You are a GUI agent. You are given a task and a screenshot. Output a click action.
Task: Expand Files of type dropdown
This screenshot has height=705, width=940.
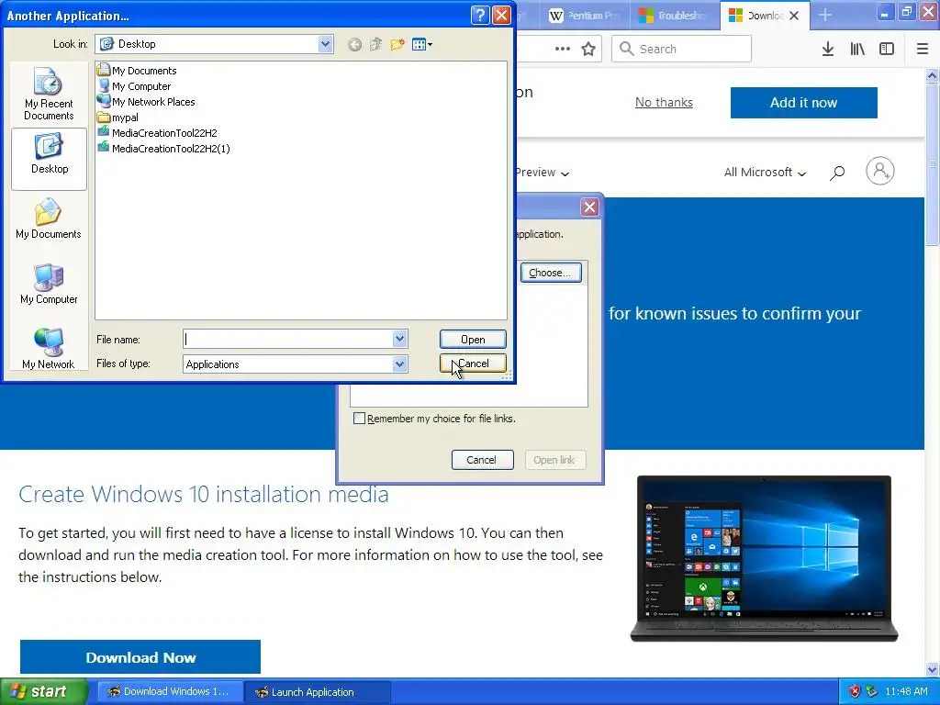coord(400,364)
